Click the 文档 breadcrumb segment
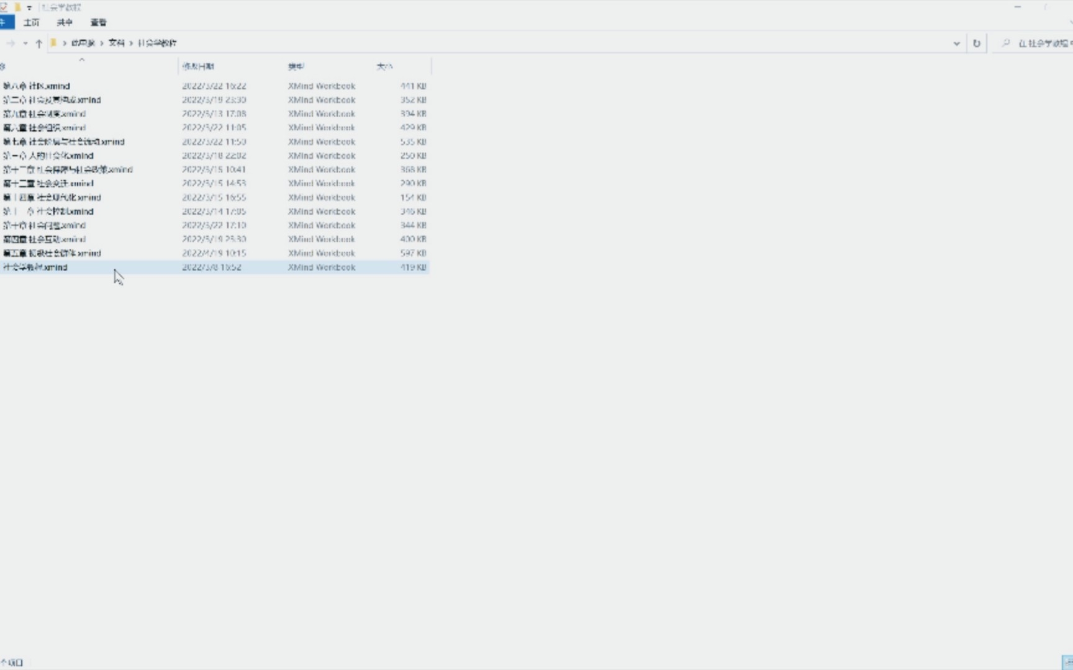The height and width of the screenshot is (670, 1073). click(116, 43)
